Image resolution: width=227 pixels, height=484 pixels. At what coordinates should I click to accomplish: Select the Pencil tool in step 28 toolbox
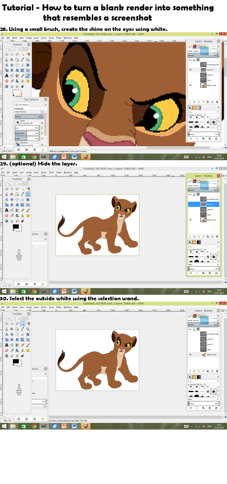coord(23,76)
